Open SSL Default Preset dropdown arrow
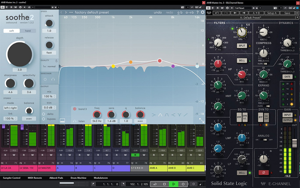Image resolution: width=300 pixels, height=188 pixels. [x=297, y=17]
